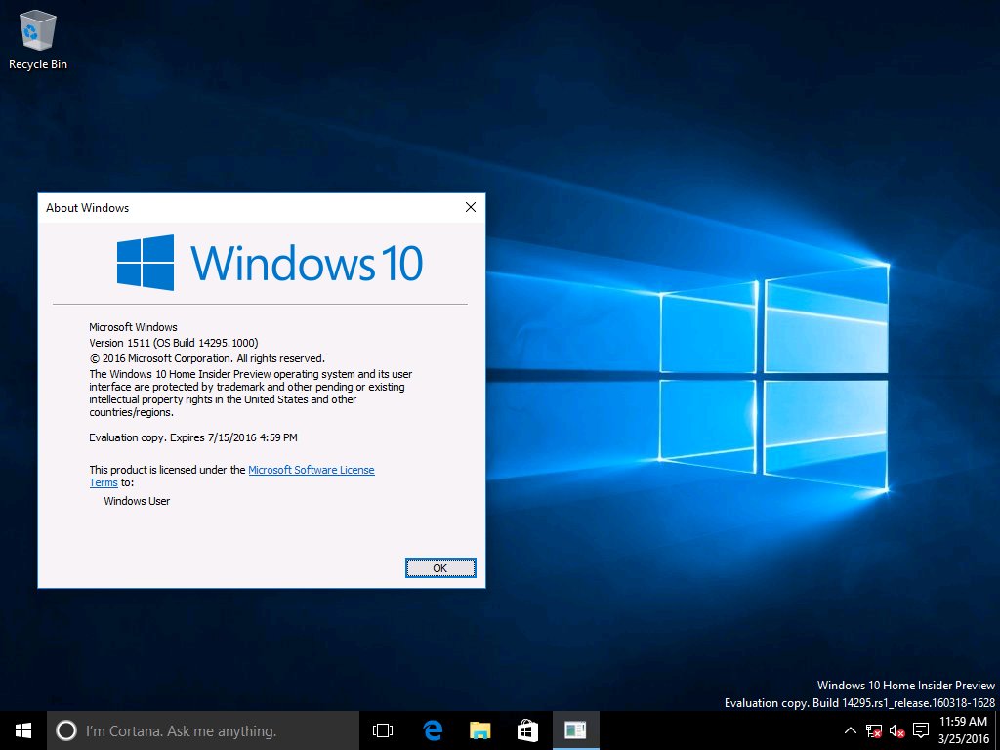This screenshot has height=750, width=1000.
Task: Open File Explorer from the taskbar
Action: pos(479,730)
